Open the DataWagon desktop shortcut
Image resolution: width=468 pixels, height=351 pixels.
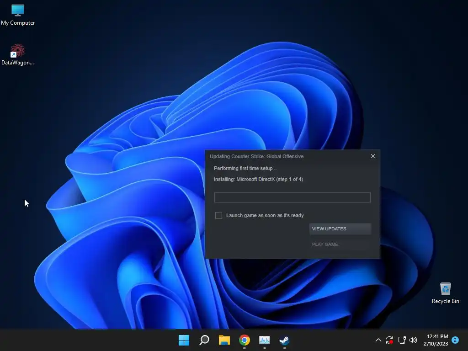click(18, 55)
